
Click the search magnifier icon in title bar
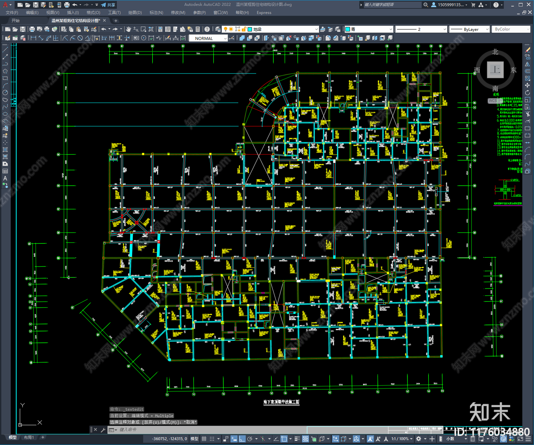coord(426,5)
